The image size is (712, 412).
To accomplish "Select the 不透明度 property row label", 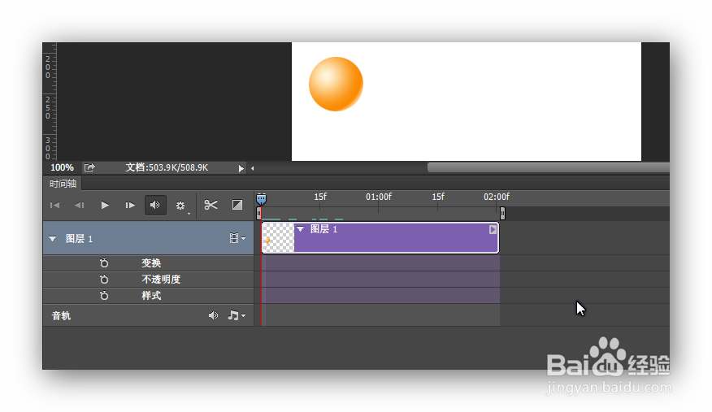I will point(161,280).
